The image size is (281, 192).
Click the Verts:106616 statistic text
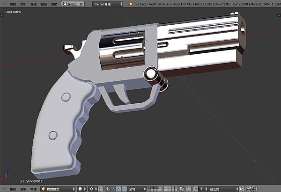point(159,4)
